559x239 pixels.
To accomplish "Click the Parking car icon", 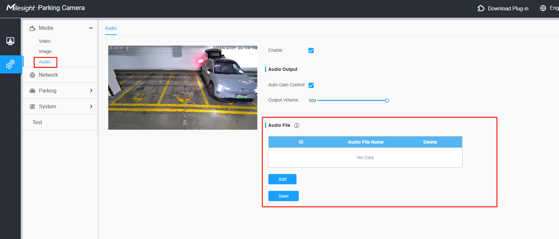I will point(32,91).
